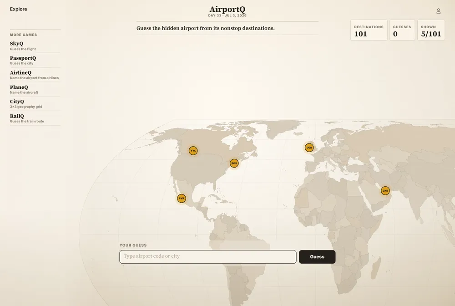Click the AirportQ title
The height and width of the screenshot is (306, 455).
(x=227, y=9)
